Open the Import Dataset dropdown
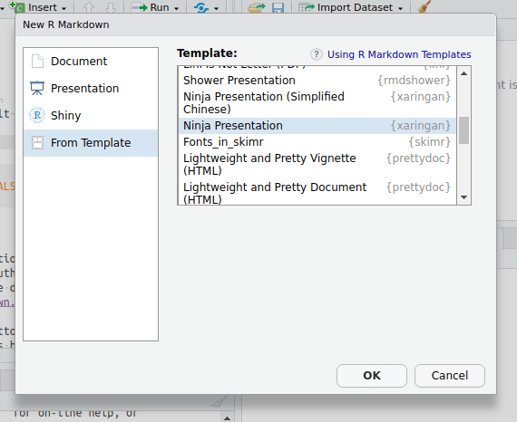 click(351, 7)
